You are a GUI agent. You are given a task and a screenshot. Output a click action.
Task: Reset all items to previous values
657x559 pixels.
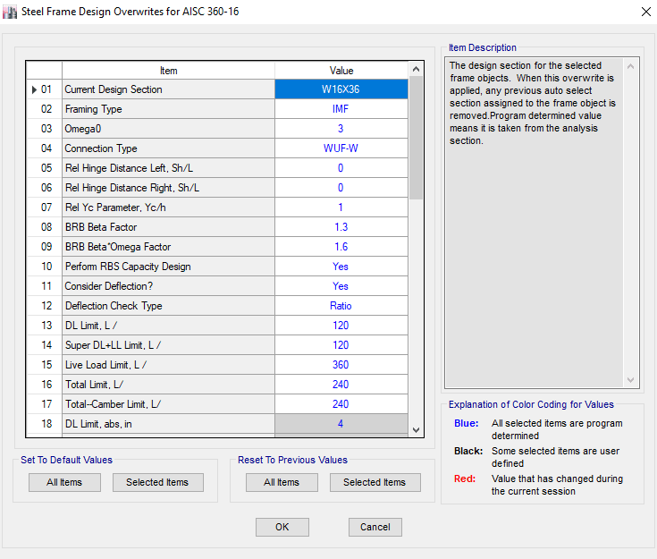click(282, 482)
